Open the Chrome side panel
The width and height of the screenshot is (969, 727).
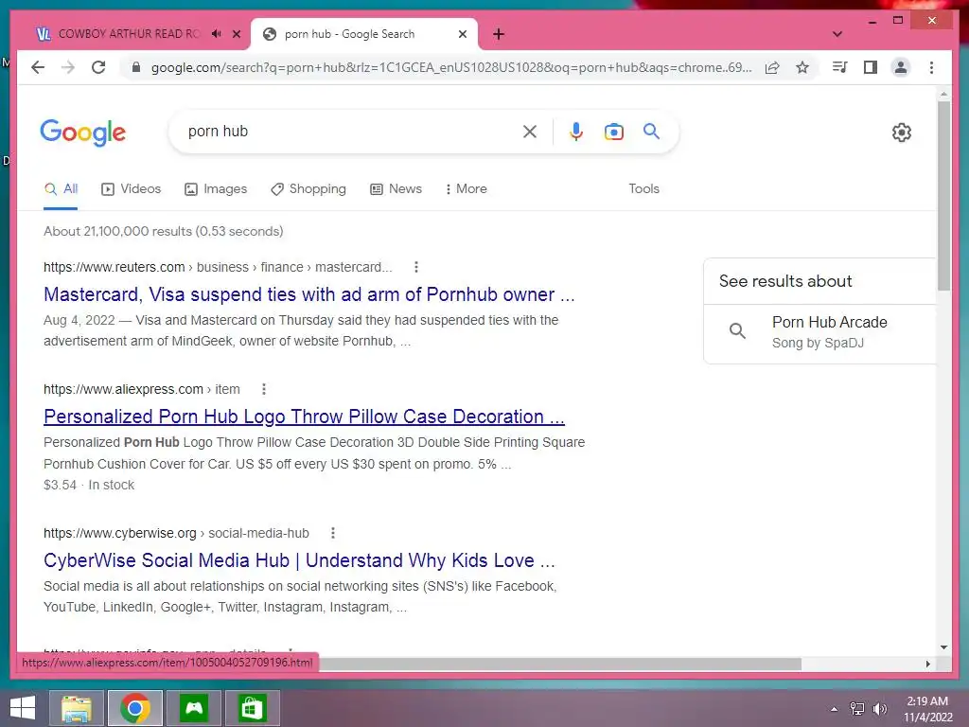point(871,67)
